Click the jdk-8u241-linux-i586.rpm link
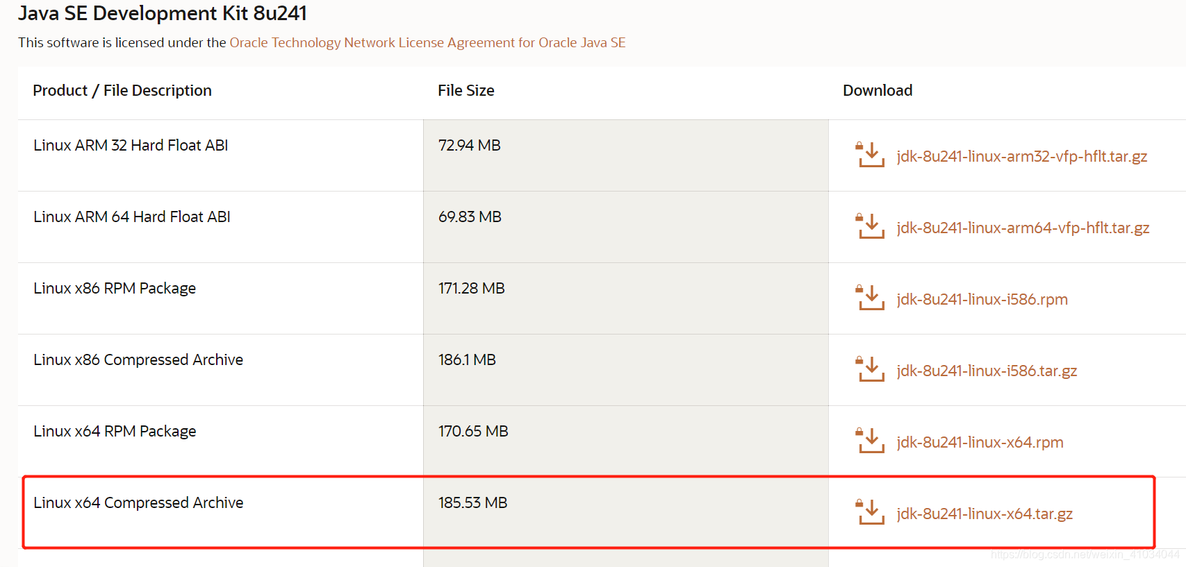The width and height of the screenshot is (1186, 567). click(x=982, y=300)
